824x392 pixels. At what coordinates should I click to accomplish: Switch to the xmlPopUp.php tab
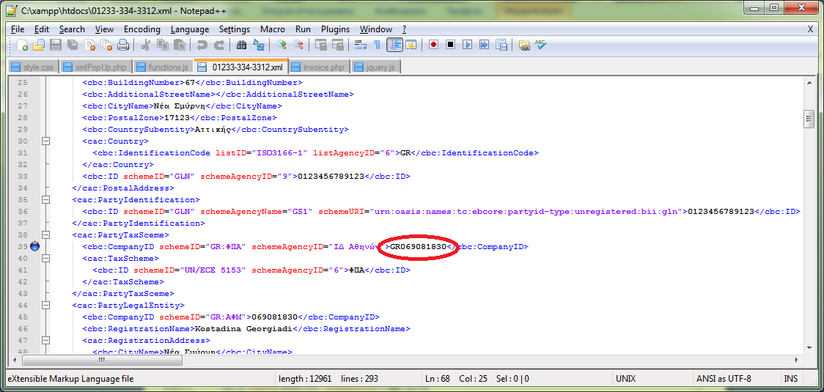(95, 67)
